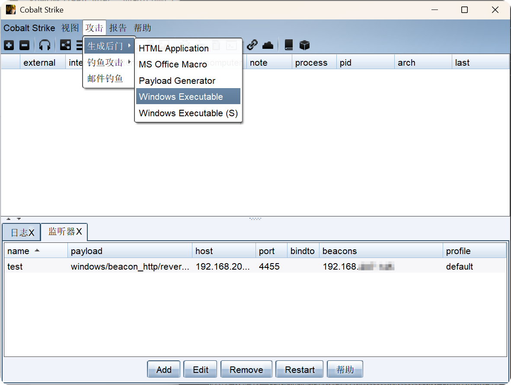The image size is (511, 385).
Task: Sort listeners by the beacons column header
Action: coord(381,251)
